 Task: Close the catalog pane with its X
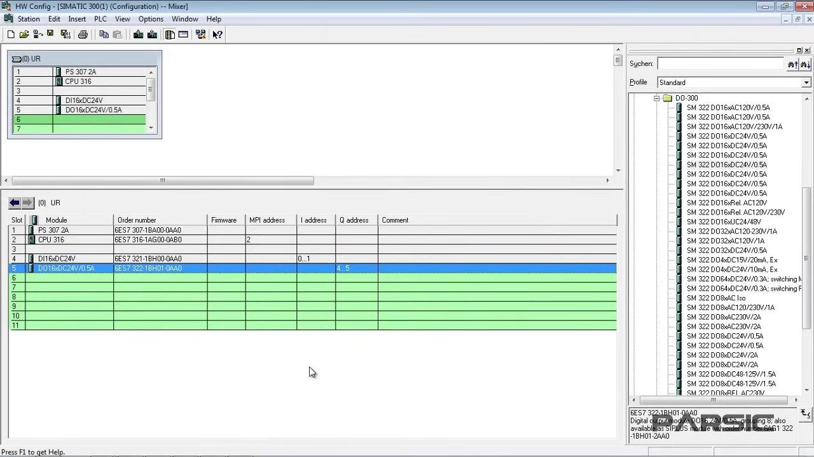pyautogui.click(x=807, y=50)
